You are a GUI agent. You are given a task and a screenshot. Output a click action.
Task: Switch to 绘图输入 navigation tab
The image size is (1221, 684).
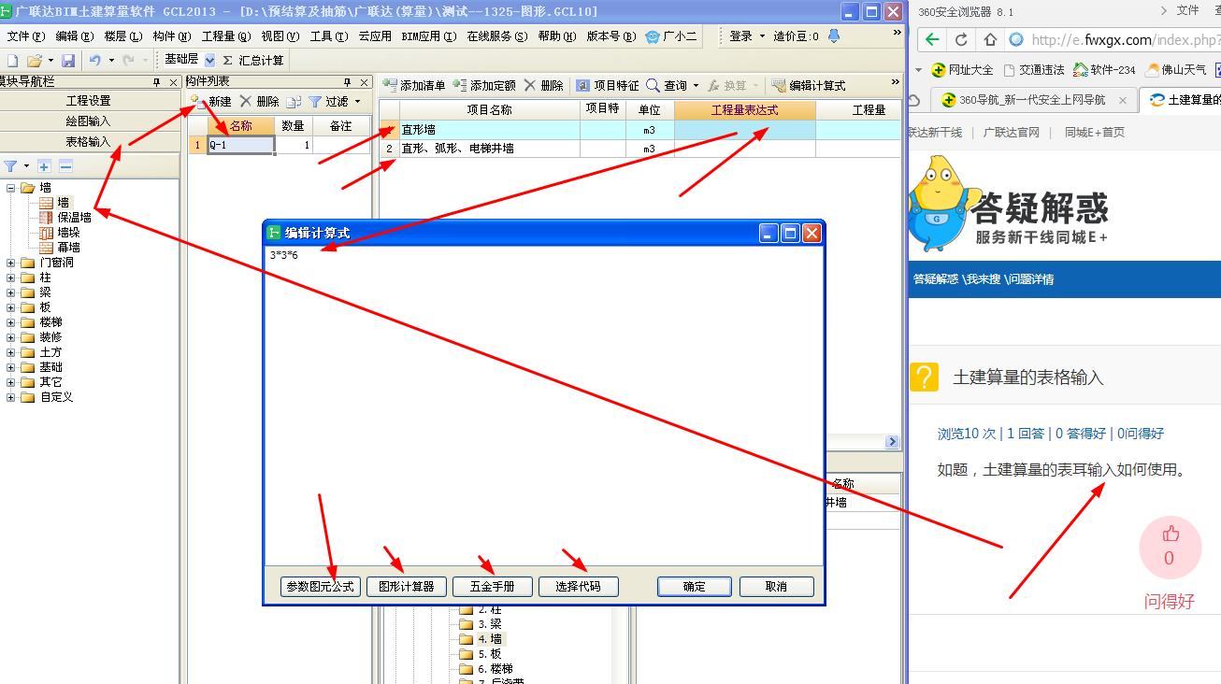pyautogui.click(x=89, y=121)
